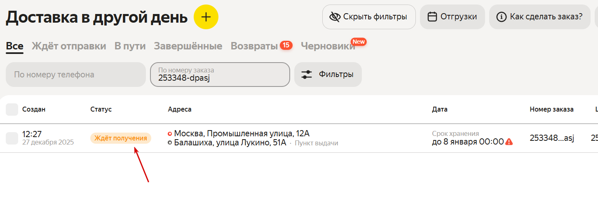This screenshot has height=224, width=598.
Task: Click the Ждёт получения status badge
Action: [x=121, y=138]
